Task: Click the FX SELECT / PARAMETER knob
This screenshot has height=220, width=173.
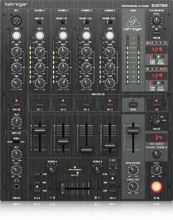Action: point(156,154)
